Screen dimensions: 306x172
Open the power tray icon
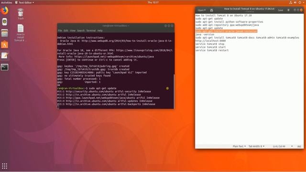tap(300, 2)
